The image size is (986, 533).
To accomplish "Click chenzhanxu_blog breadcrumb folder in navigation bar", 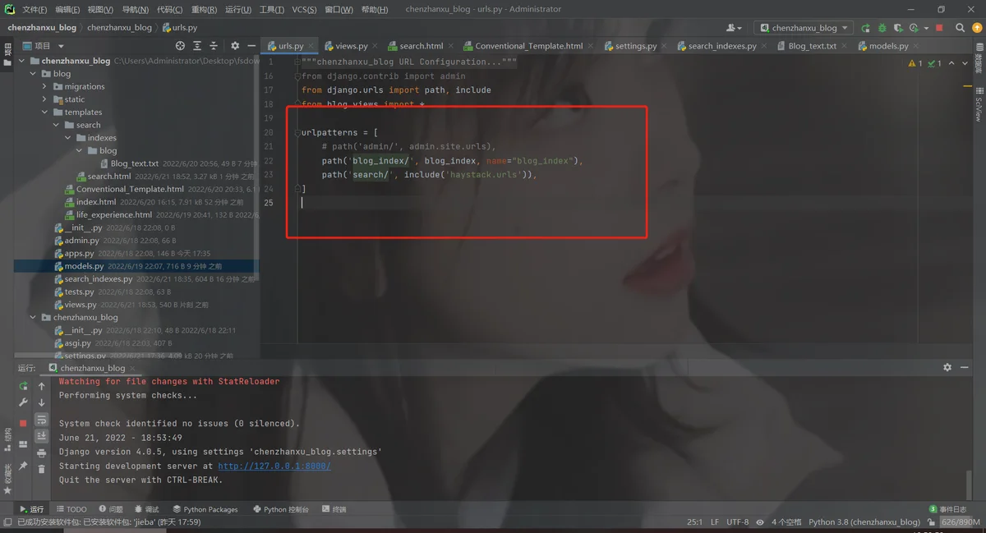I will coord(119,28).
